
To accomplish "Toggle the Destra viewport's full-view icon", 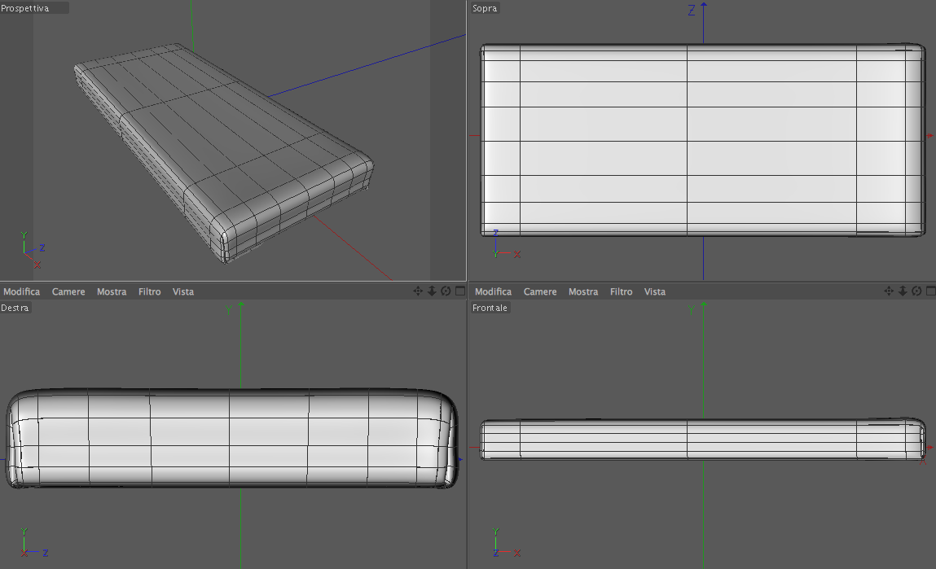I will coord(460,291).
